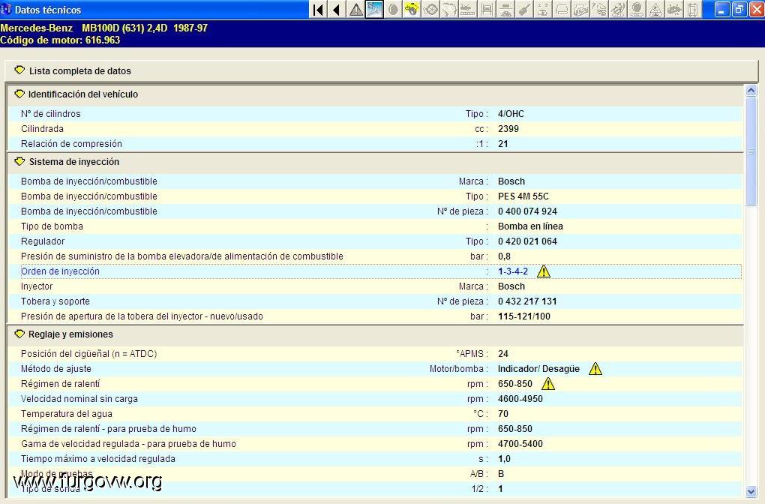Click the injection order value 1-3-4-2
The width and height of the screenshot is (765, 504).
point(513,271)
